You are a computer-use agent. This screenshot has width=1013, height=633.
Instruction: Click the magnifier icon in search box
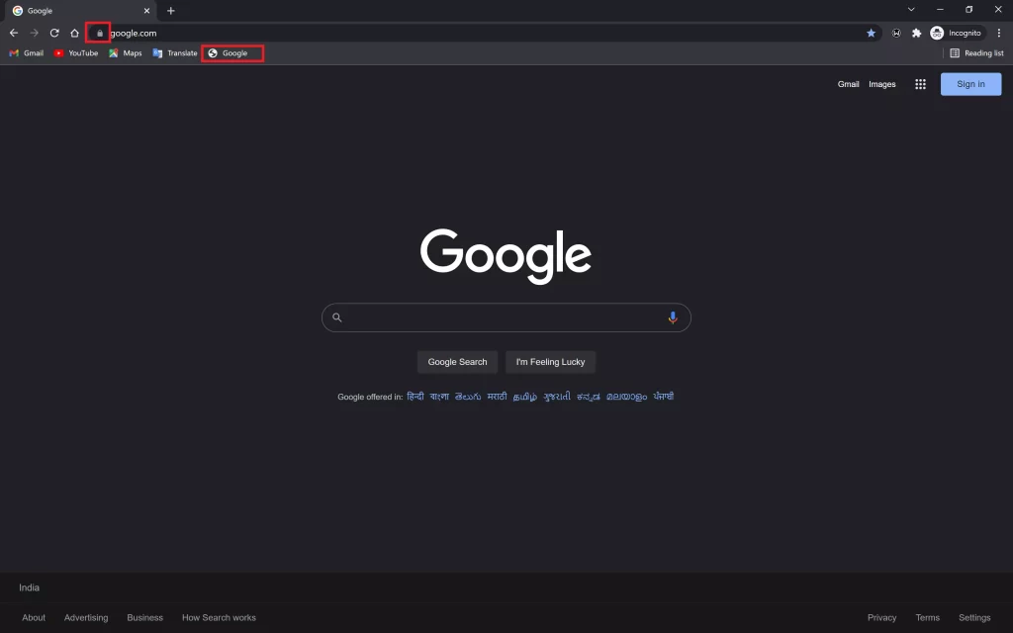(x=336, y=317)
